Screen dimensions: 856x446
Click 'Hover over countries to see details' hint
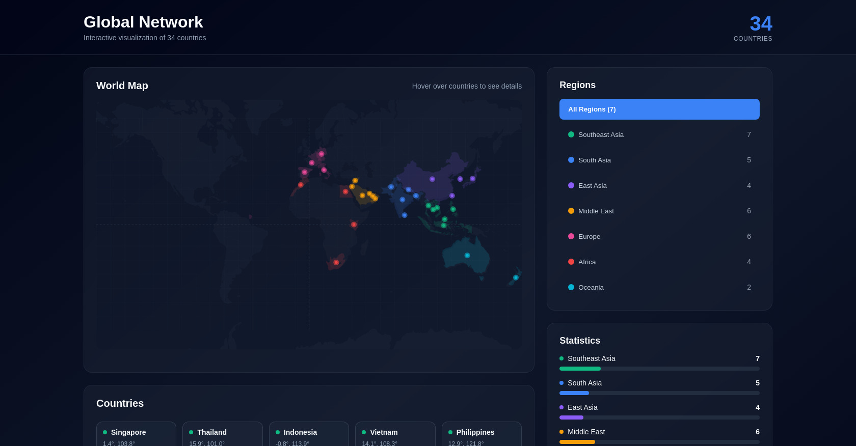[x=467, y=86]
